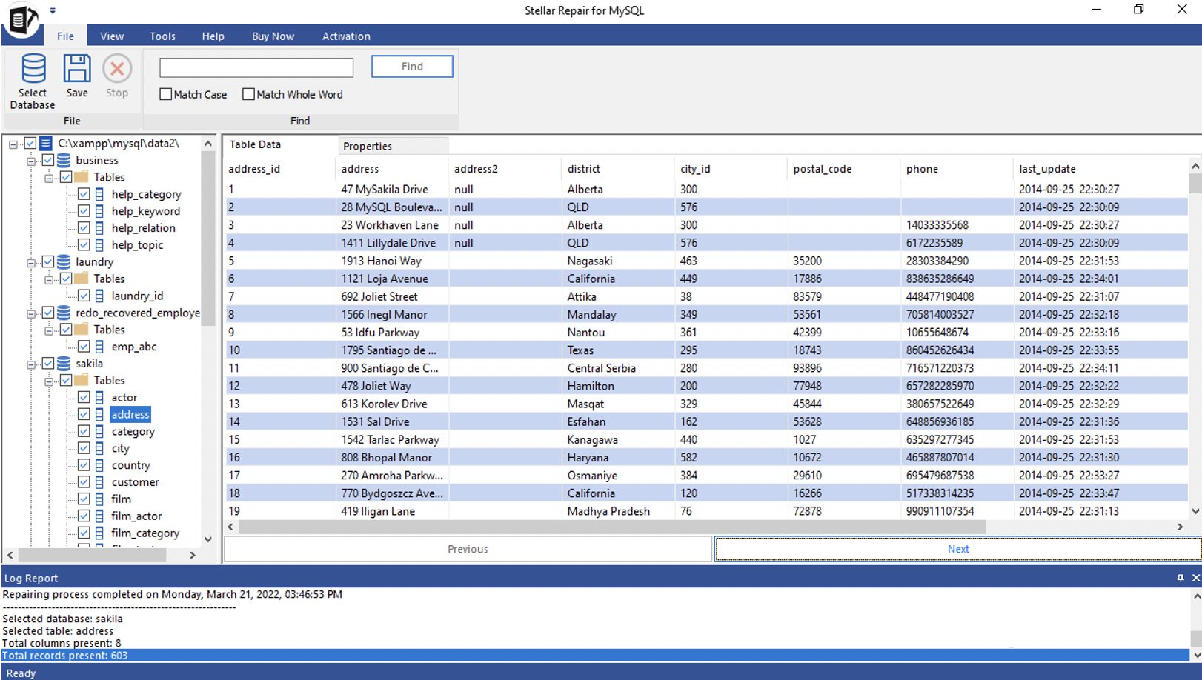Type a search term in the Find field
Image resolution: width=1202 pixels, height=680 pixels.
coord(256,67)
